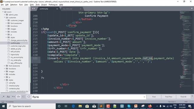Click the Find All button
The height and width of the screenshot is (109, 194).
point(183,97)
